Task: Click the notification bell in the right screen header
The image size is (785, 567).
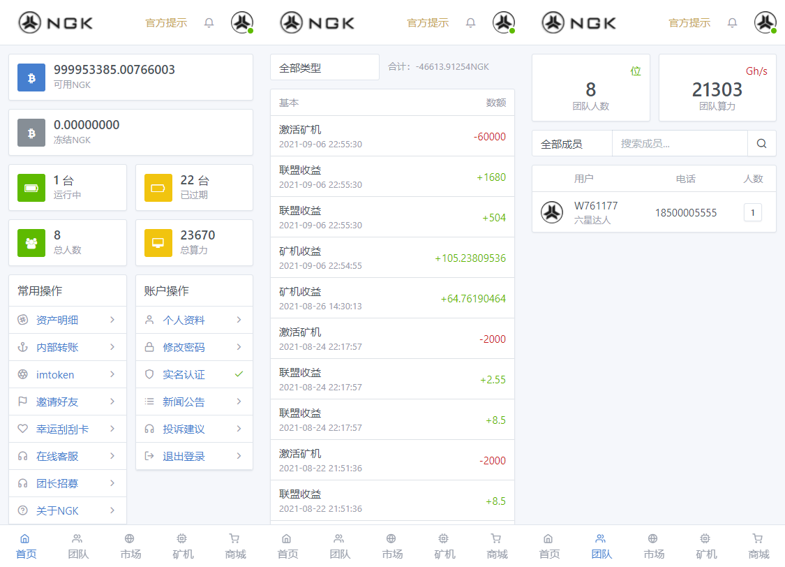Action: pos(733,23)
